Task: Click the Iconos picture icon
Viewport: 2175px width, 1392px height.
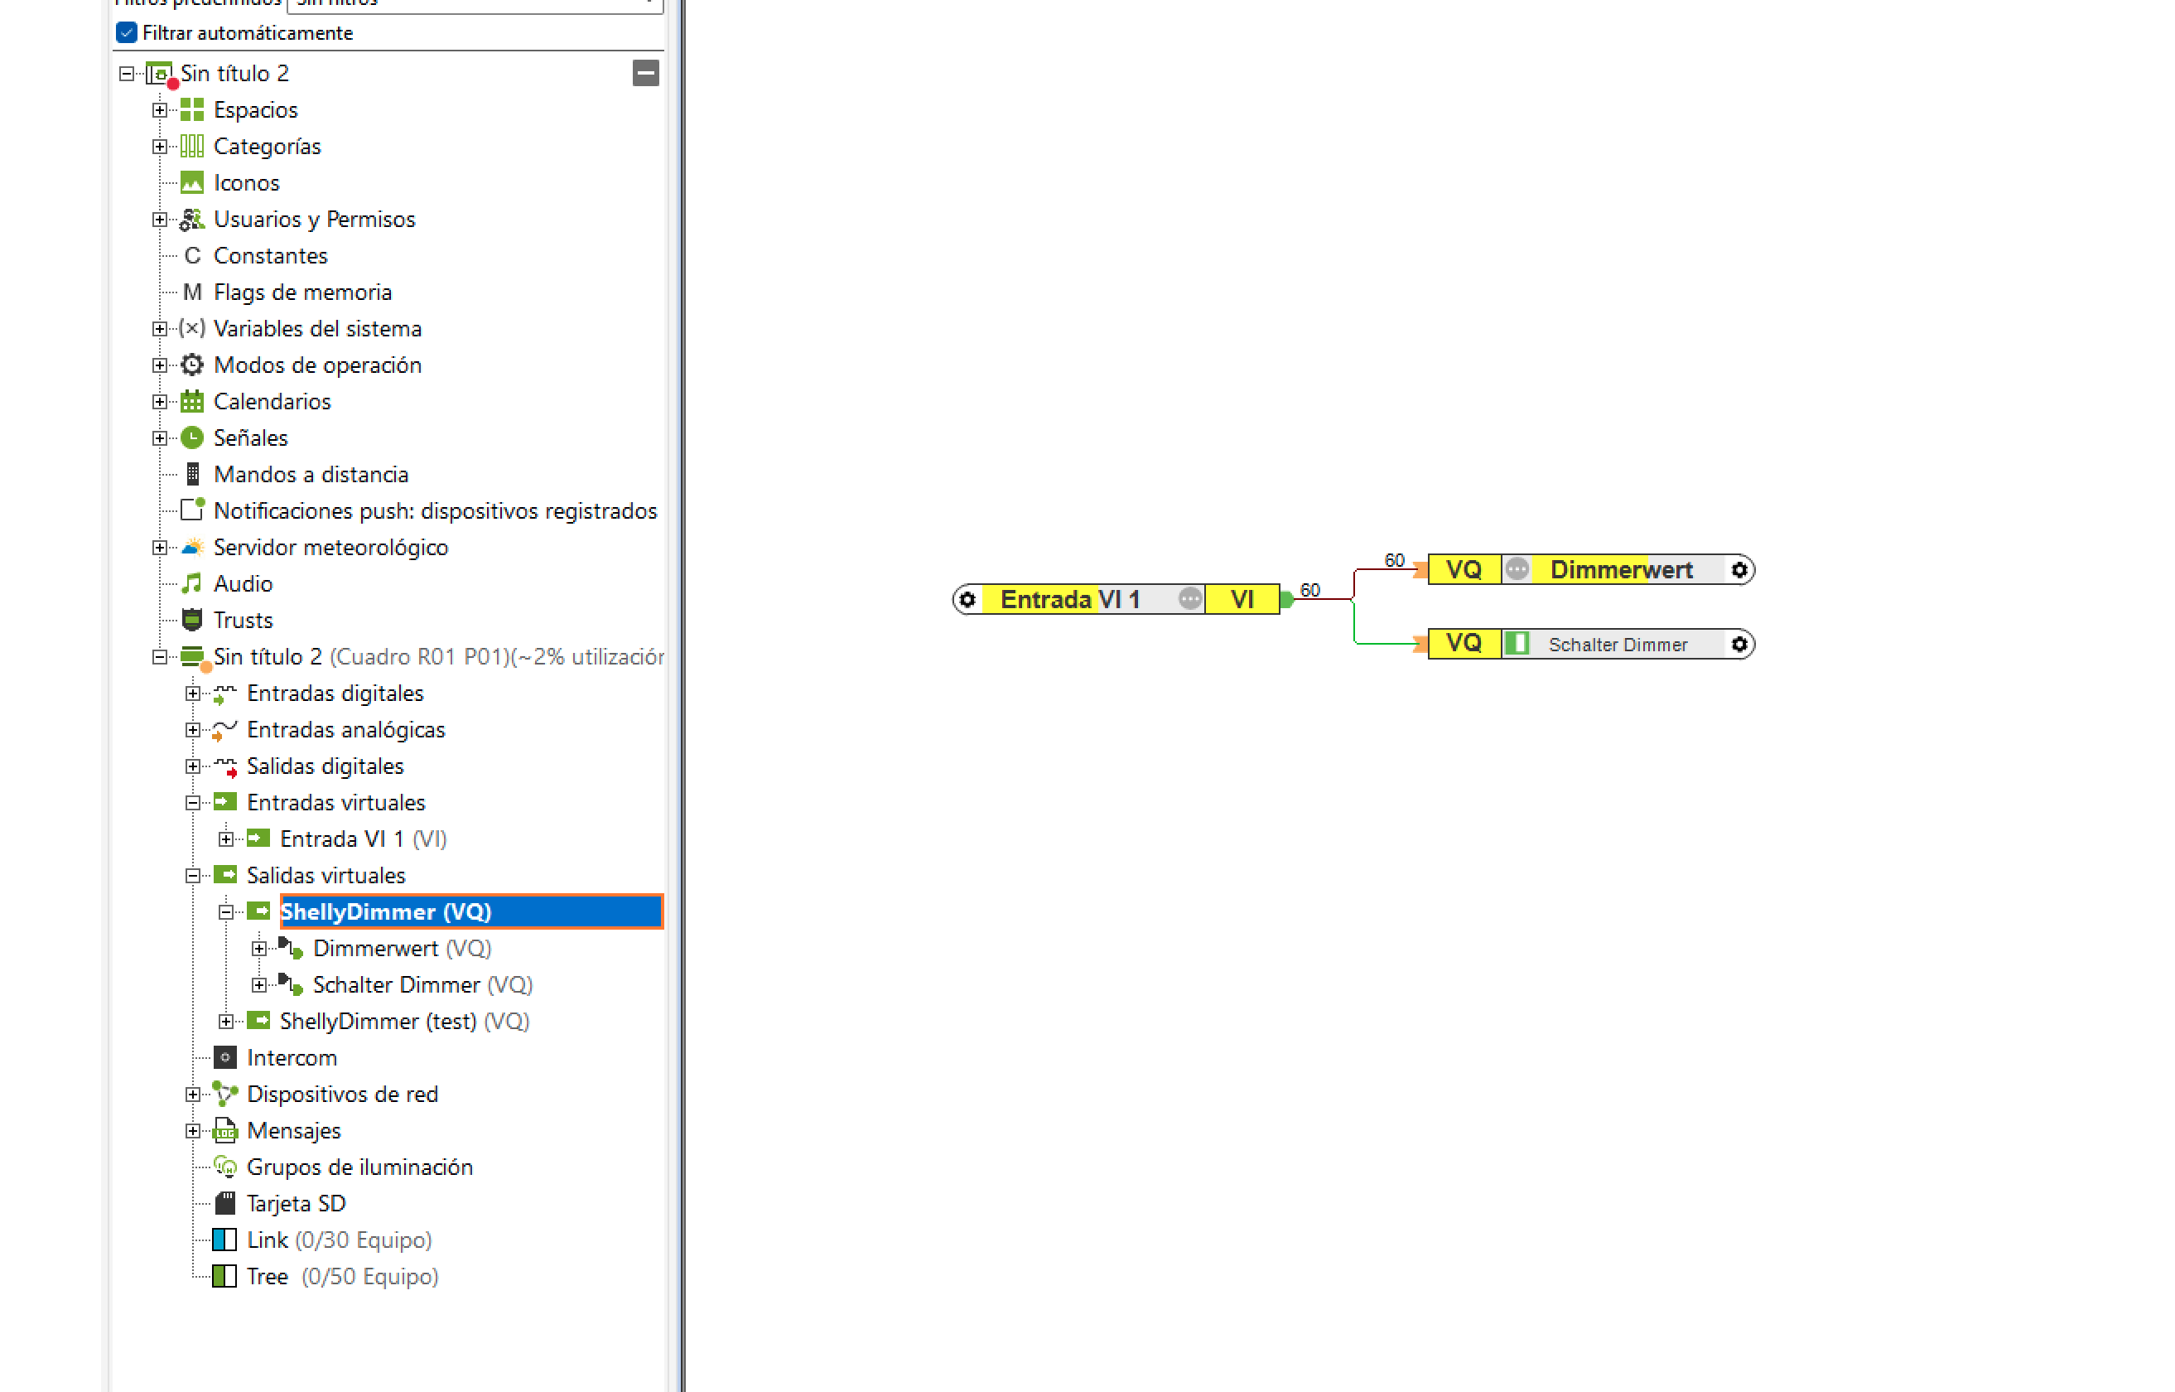Action: [x=192, y=182]
